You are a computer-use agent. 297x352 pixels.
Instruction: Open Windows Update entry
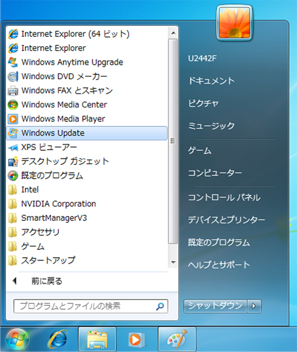86,133
